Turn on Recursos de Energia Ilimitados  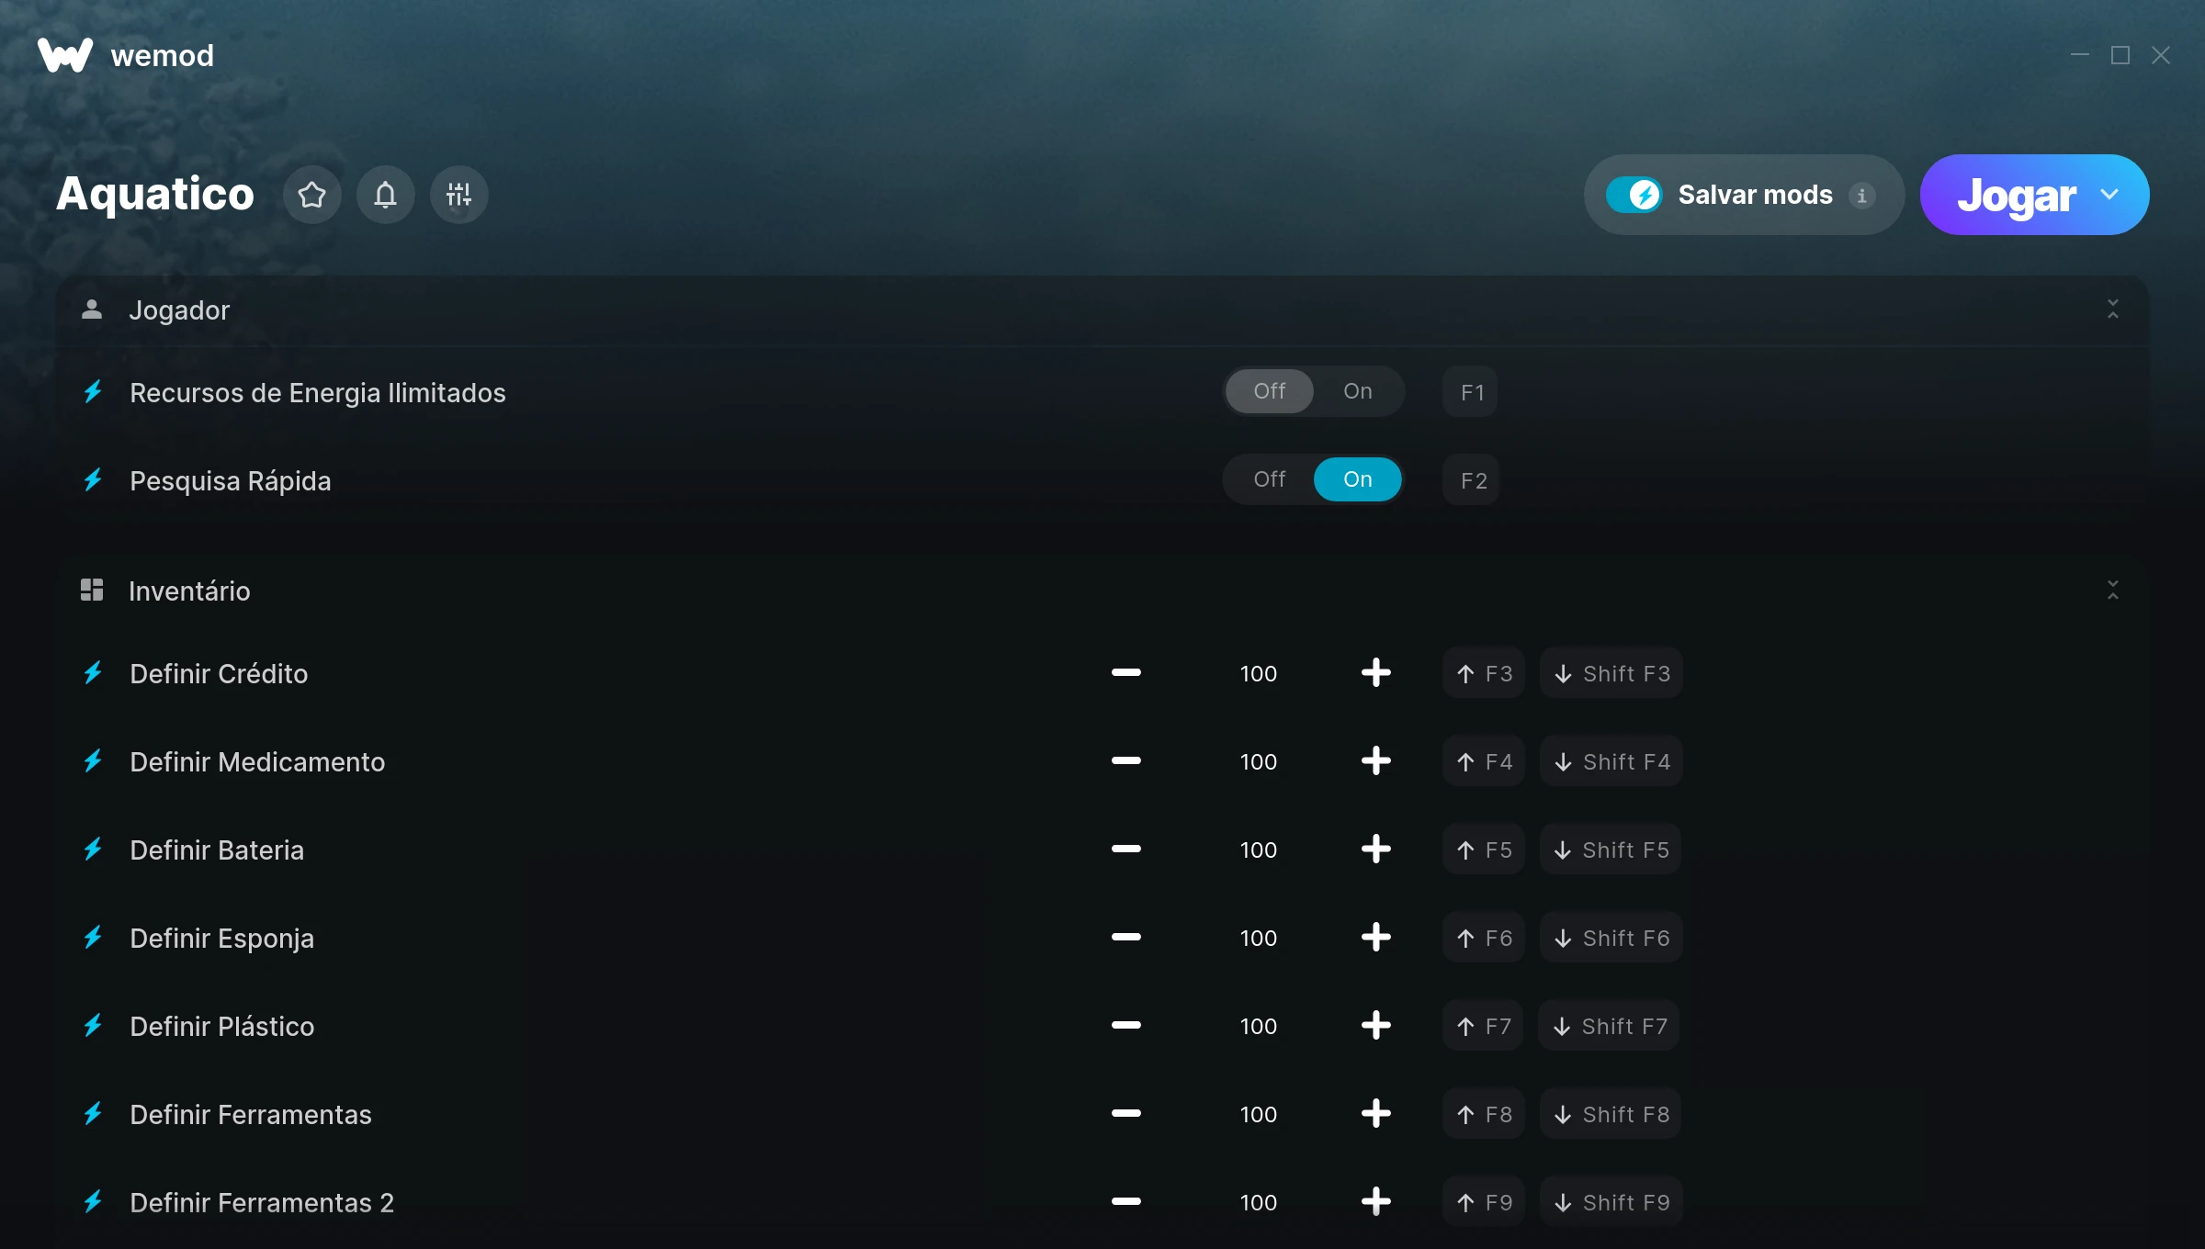1357,391
